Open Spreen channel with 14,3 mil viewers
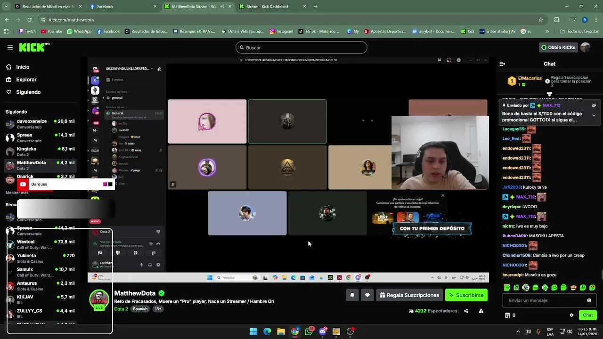Screen dimensions: 603x339 click(x=40, y=138)
